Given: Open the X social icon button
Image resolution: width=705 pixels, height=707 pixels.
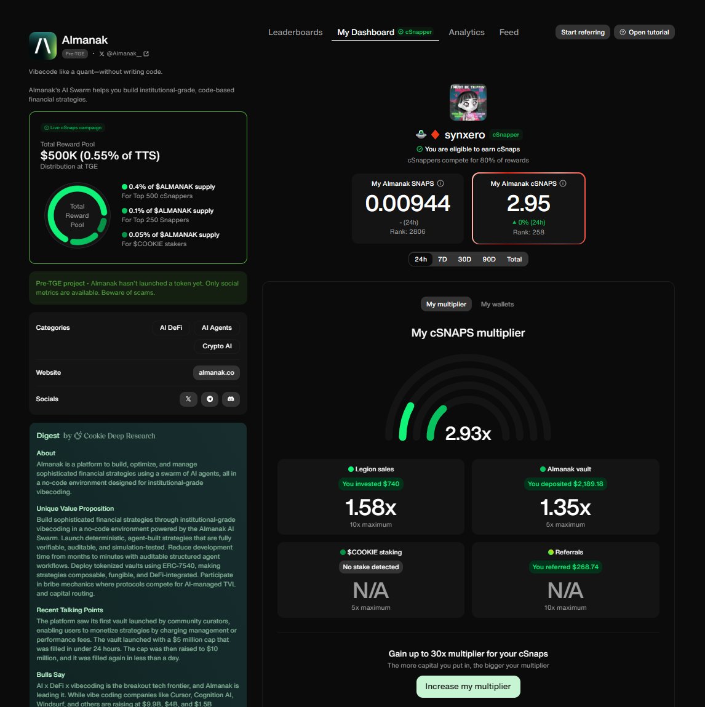Looking at the screenshot, I should tap(188, 399).
